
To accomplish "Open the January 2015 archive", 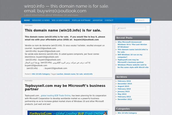I will click(x=124, y=91).
